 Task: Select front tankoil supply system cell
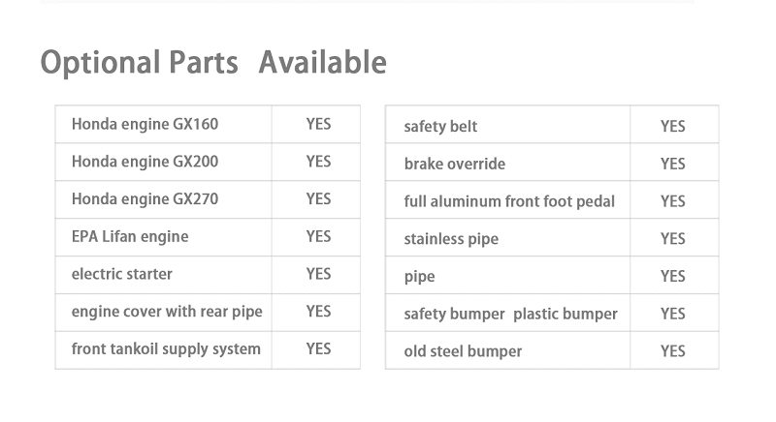166,348
